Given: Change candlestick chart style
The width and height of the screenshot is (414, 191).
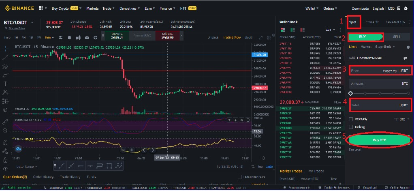Looking at the screenshot, I should tap(78, 38).
